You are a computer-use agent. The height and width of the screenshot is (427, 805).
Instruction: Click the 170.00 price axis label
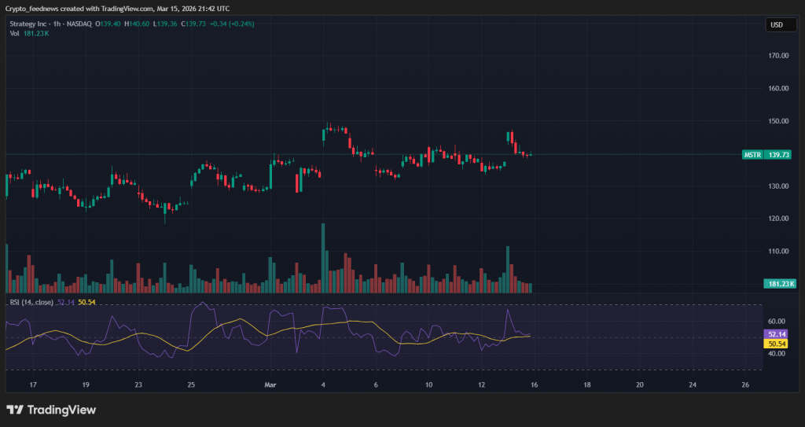pyautogui.click(x=778, y=56)
